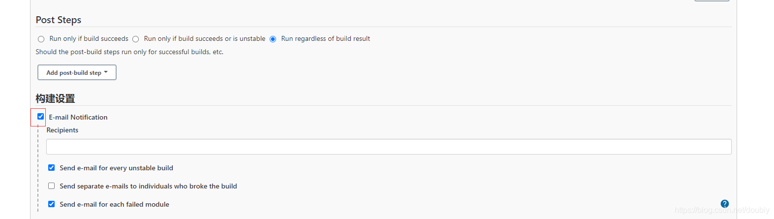Image resolution: width=774 pixels, height=219 pixels.
Task: Click the '构建设置' section heading
Action: (x=55, y=98)
